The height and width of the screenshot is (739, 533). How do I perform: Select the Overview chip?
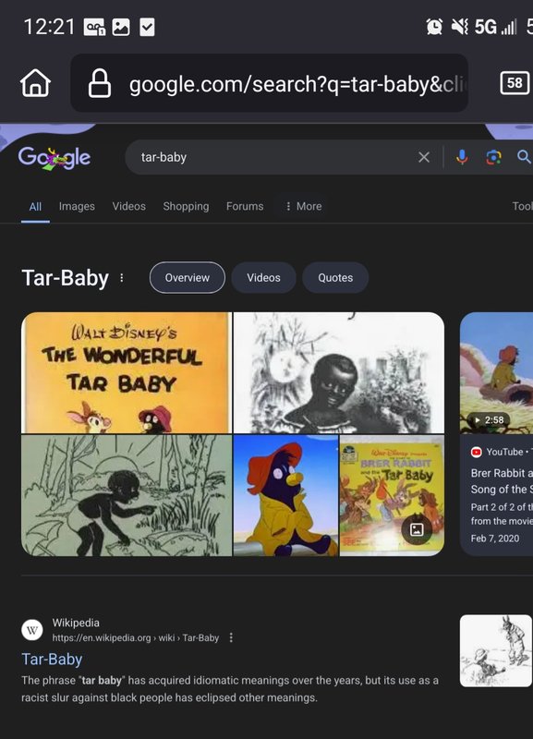point(188,278)
